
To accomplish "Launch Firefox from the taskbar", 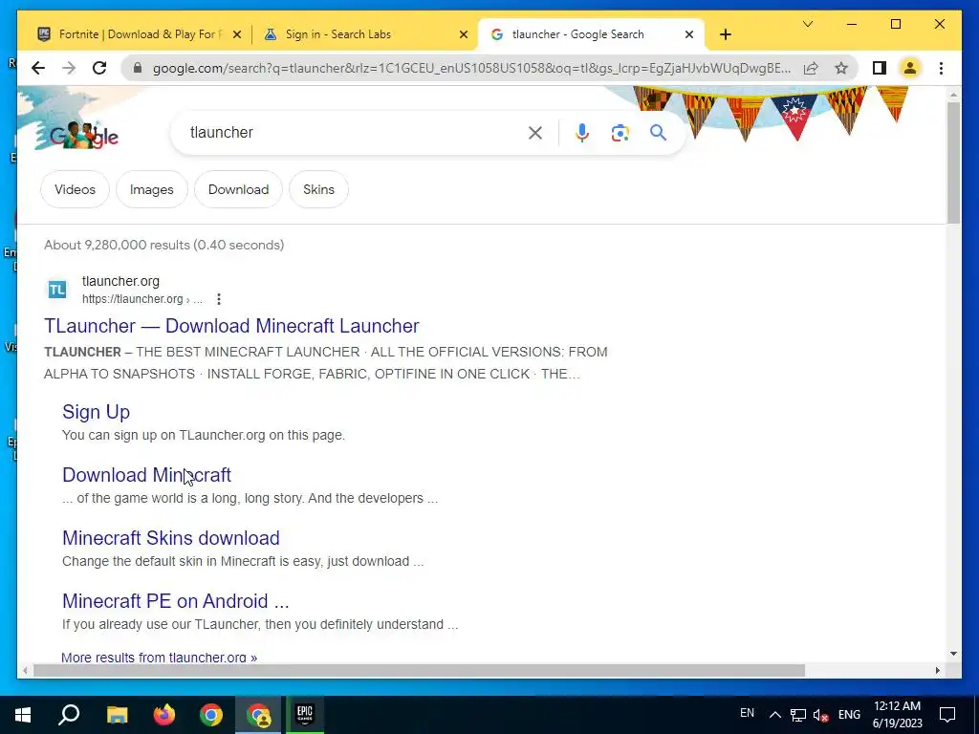I will coord(164,715).
